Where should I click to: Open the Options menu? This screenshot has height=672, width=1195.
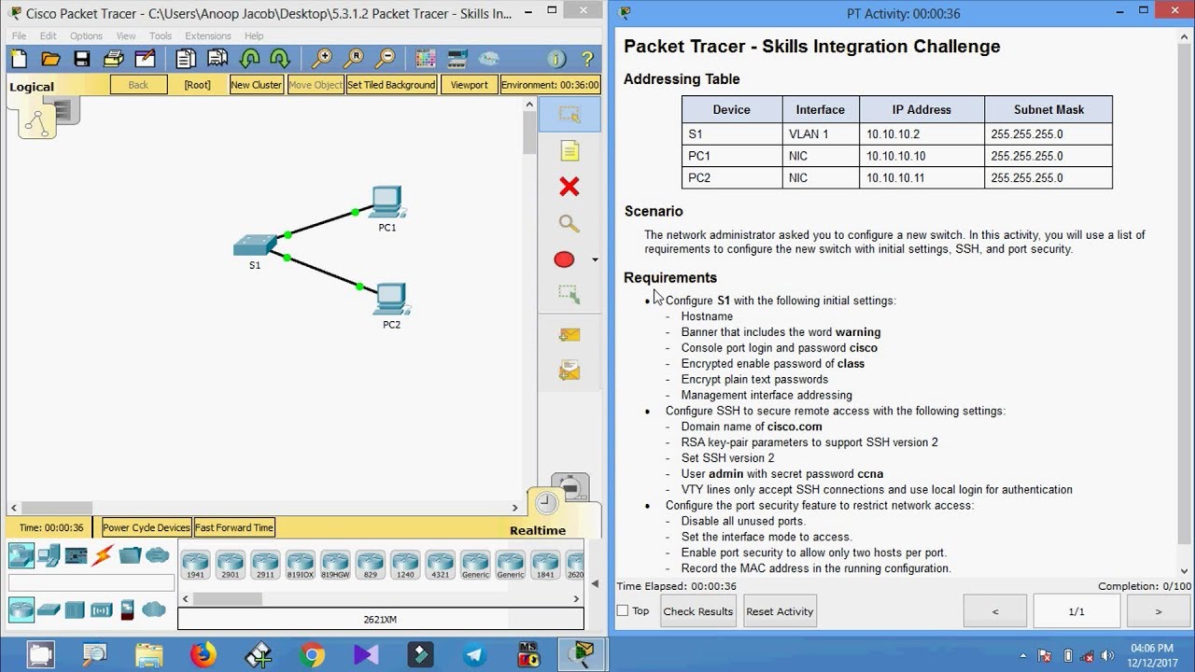86,35
